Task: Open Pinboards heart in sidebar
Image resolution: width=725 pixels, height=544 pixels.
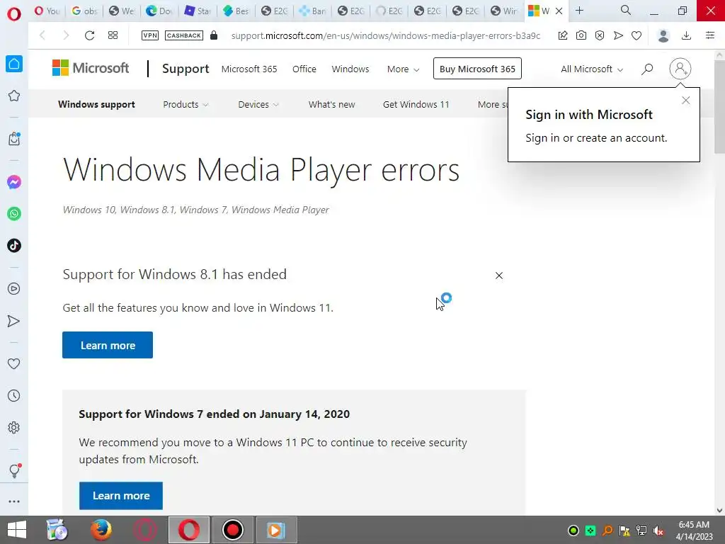Action: click(14, 364)
